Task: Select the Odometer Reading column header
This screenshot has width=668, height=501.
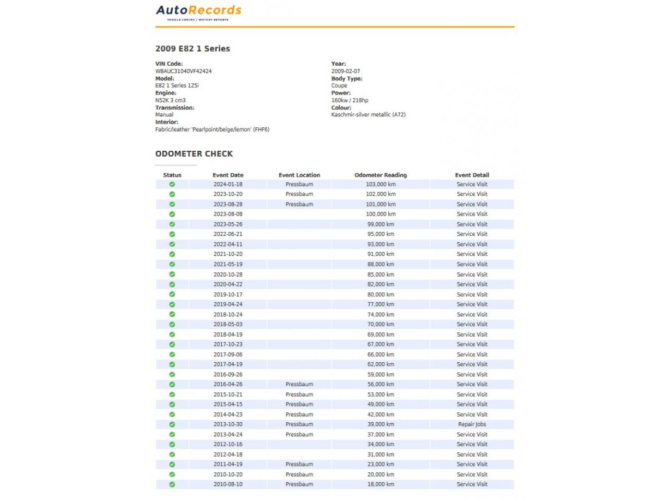Action: click(x=380, y=175)
